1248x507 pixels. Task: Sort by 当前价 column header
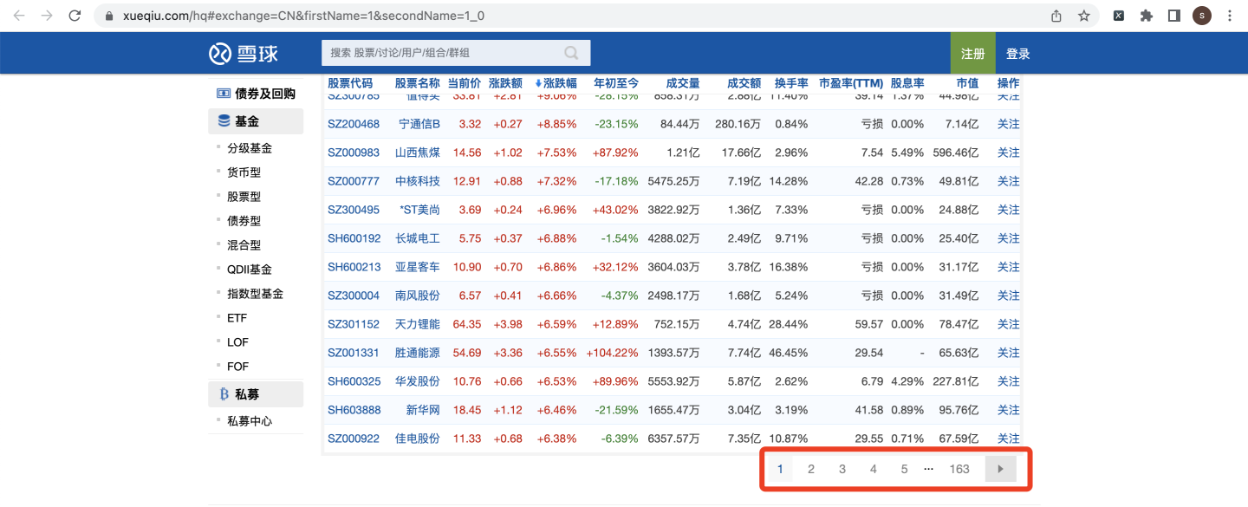coord(464,83)
